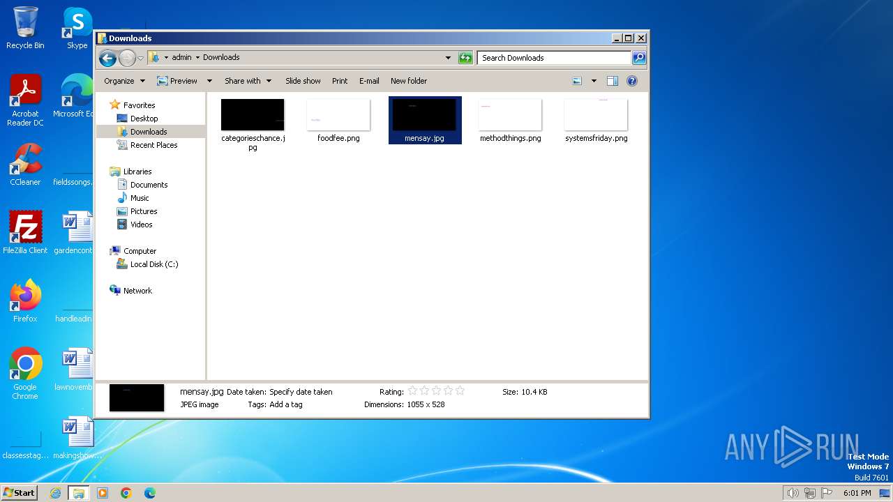The height and width of the screenshot is (502, 893).
Task: Click E-mail in the toolbar
Action: pos(369,81)
